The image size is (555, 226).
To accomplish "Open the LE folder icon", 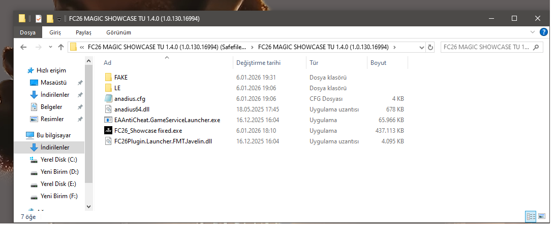I will (x=108, y=88).
